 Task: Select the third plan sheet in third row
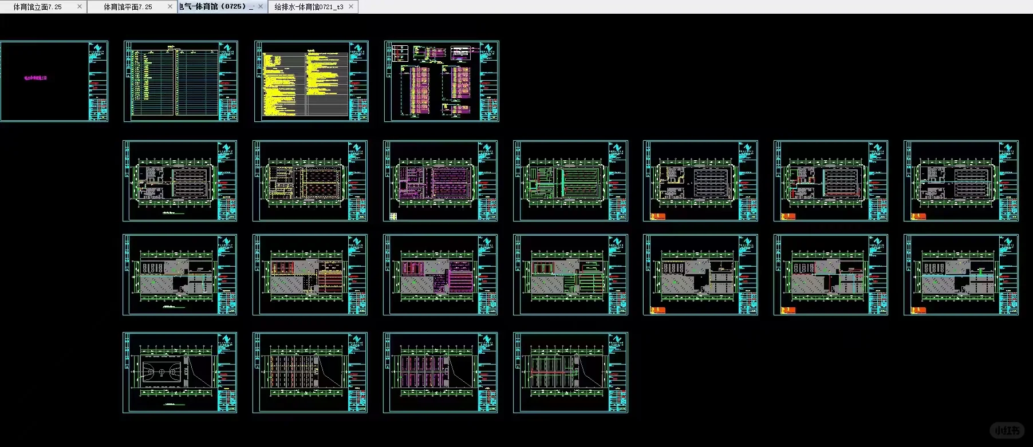(440, 275)
